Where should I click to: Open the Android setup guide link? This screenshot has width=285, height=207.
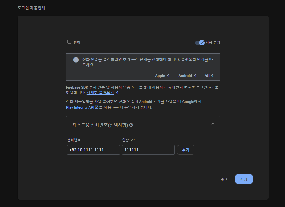pyautogui.click(x=187, y=76)
